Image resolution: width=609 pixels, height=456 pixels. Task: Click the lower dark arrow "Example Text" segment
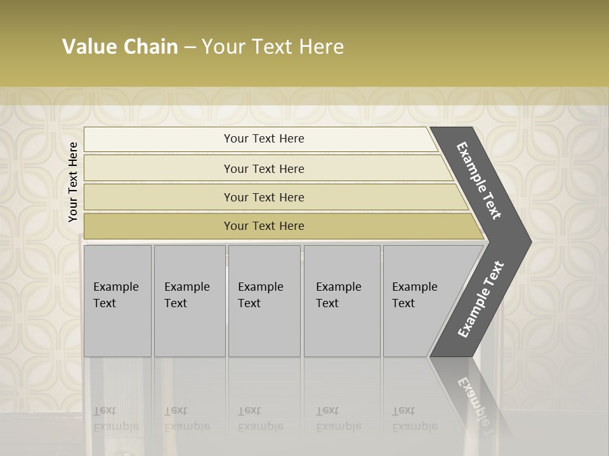pos(481,299)
